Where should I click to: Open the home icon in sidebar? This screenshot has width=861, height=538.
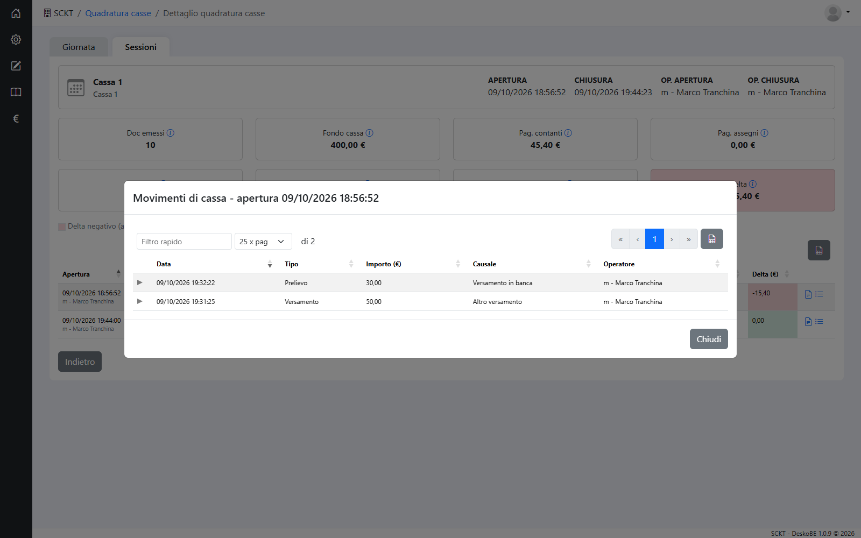[16, 13]
